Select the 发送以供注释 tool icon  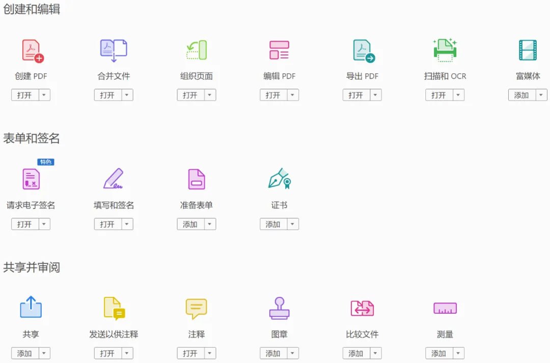pos(115,309)
